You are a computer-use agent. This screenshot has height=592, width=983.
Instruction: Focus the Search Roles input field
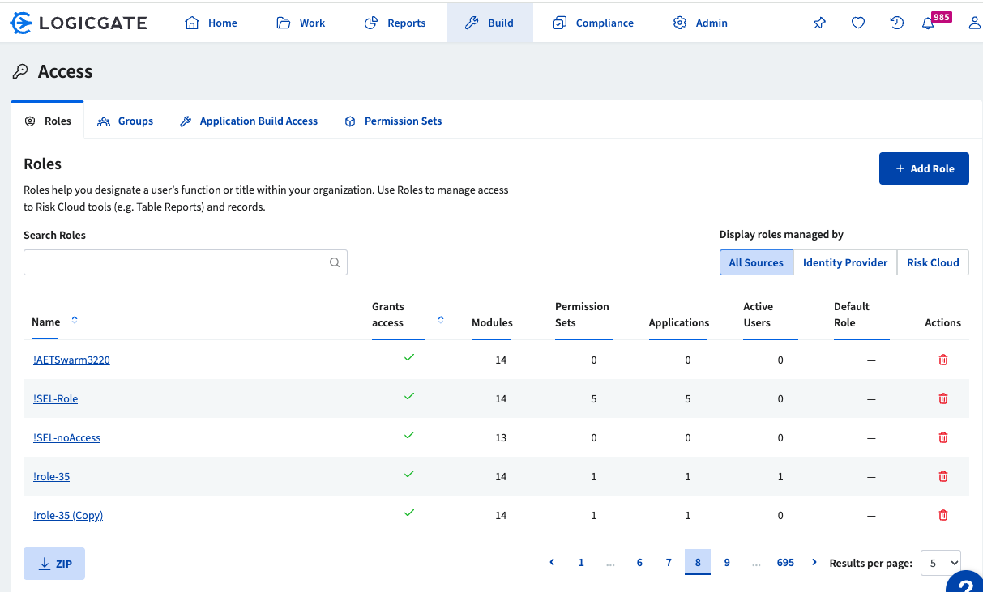(186, 262)
